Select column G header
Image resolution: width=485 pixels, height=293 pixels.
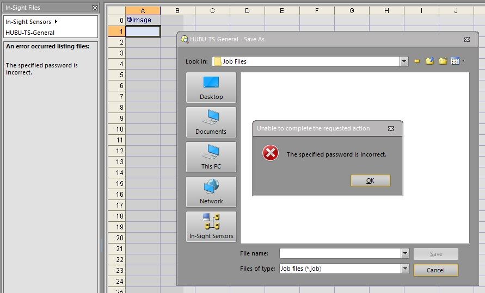(352, 10)
